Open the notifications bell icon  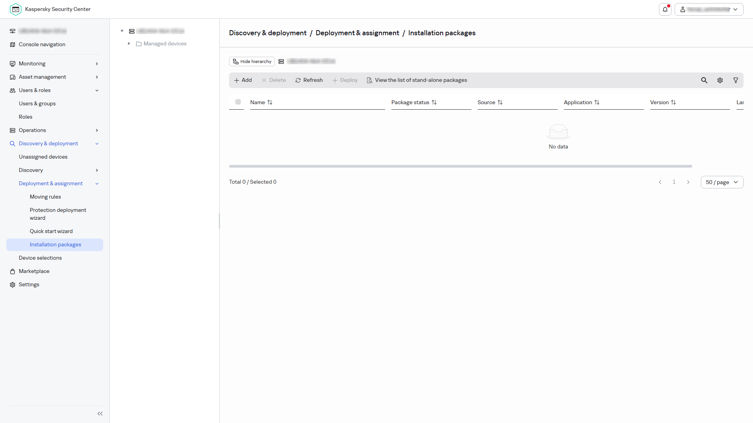tap(665, 9)
